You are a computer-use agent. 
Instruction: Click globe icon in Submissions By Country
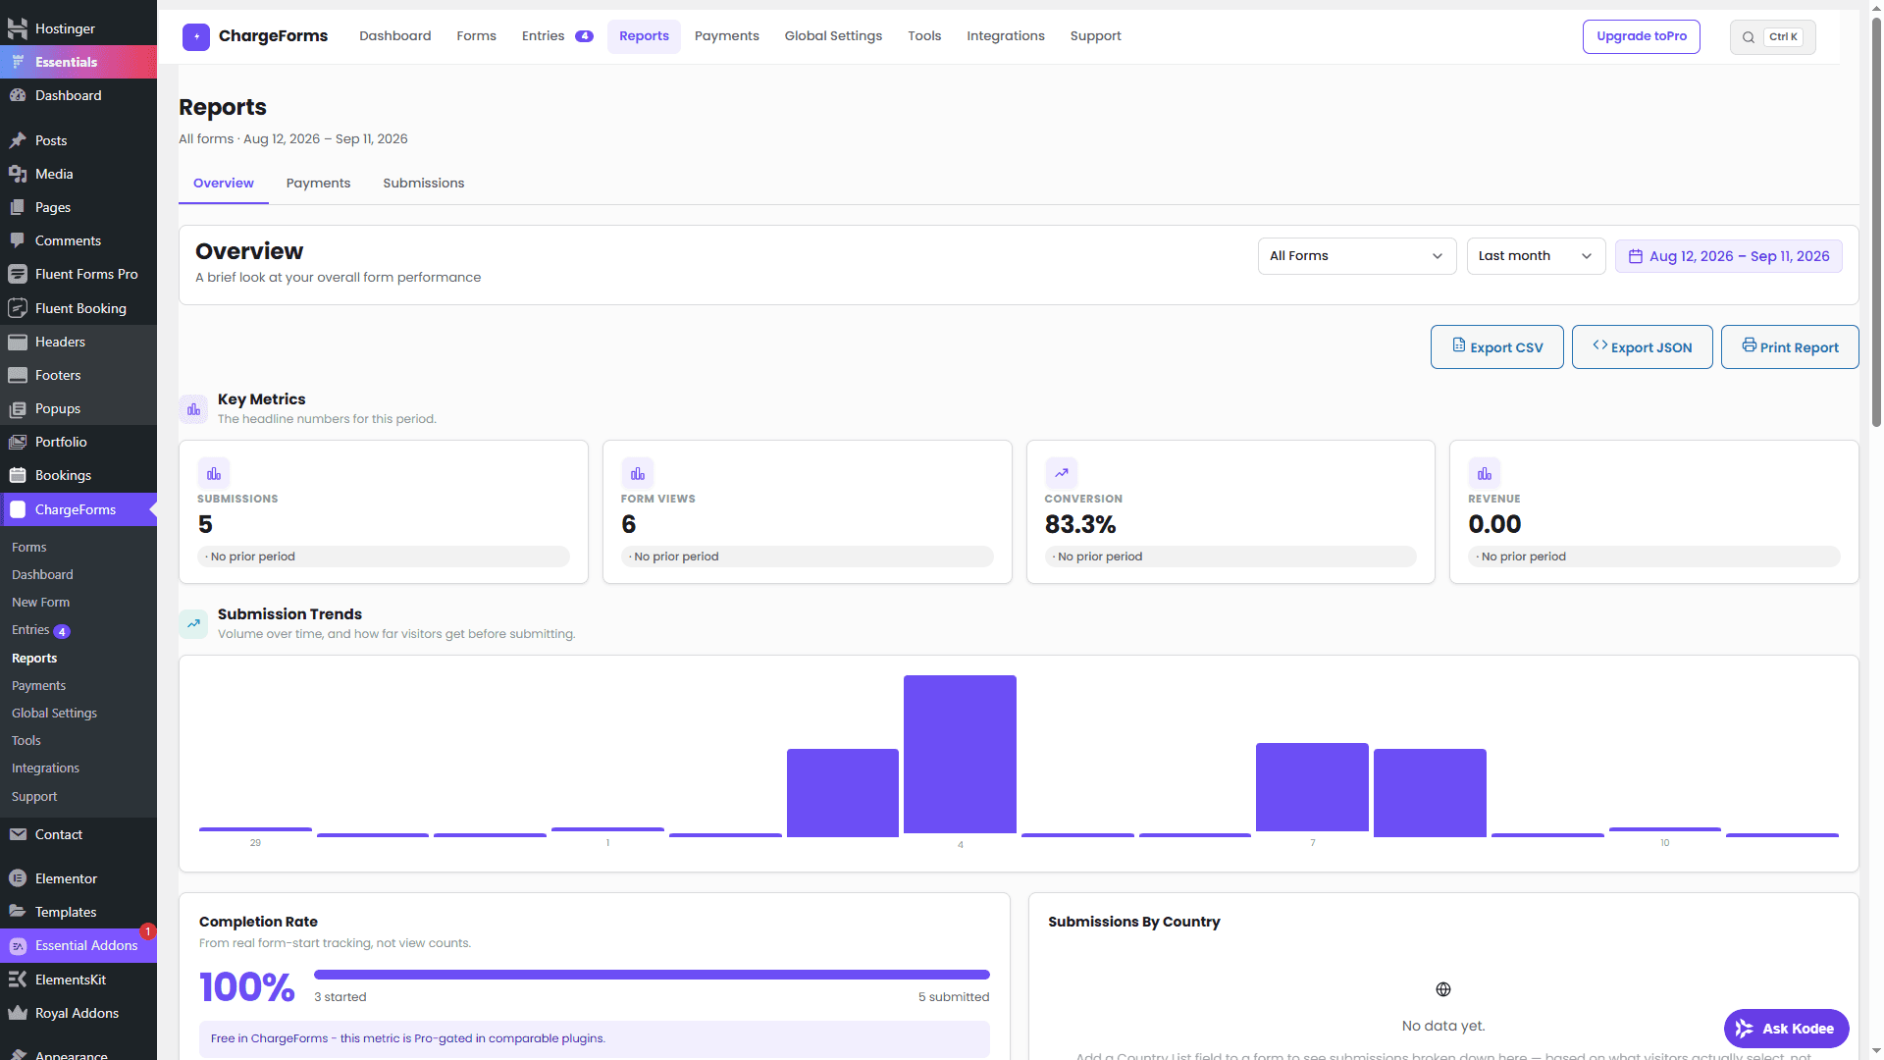tap(1443, 989)
